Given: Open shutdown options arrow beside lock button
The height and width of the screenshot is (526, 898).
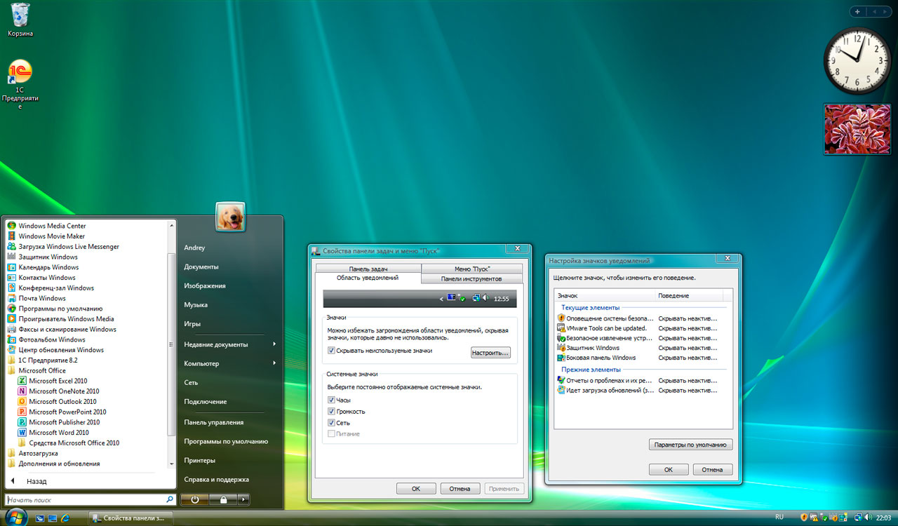Looking at the screenshot, I should click(243, 500).
